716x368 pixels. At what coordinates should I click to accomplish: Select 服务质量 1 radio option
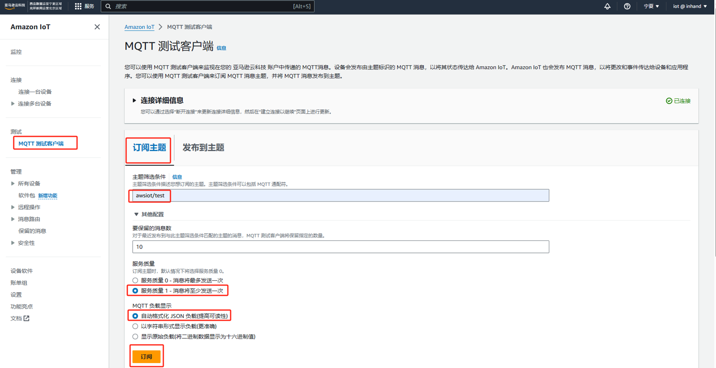(135, 291)
